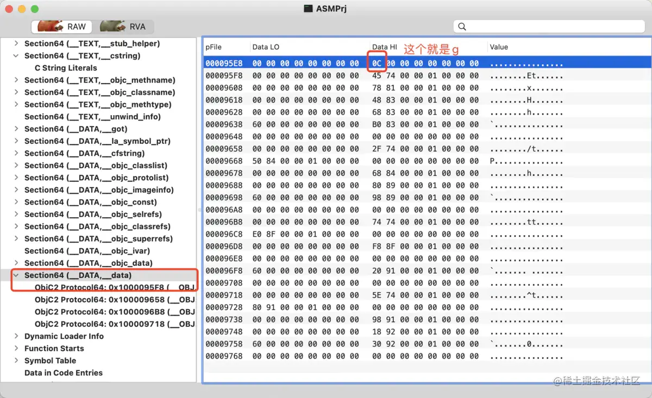This screenshot has height=398, width=652.
Task: Switch to RAW address mode
Action: click(x=61, y=26)
